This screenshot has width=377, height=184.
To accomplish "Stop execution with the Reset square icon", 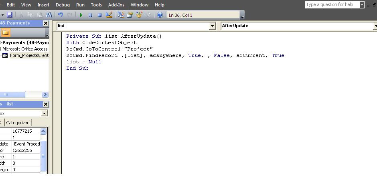I will (x=99, y=15).
